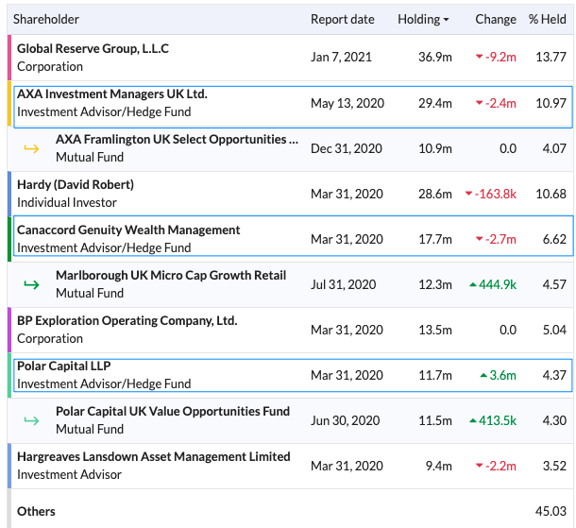Click green sub-fund arrow beside Marlborough UK

tap(31, 284)
